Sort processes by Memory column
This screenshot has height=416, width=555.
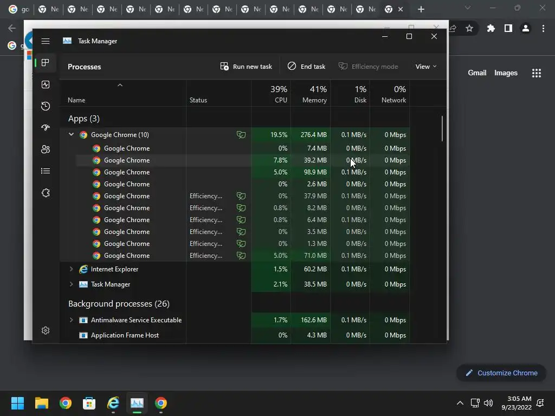tap(311, 94)
